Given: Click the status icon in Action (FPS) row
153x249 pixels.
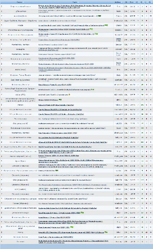Looking at the screenshot, I should 2,95.
